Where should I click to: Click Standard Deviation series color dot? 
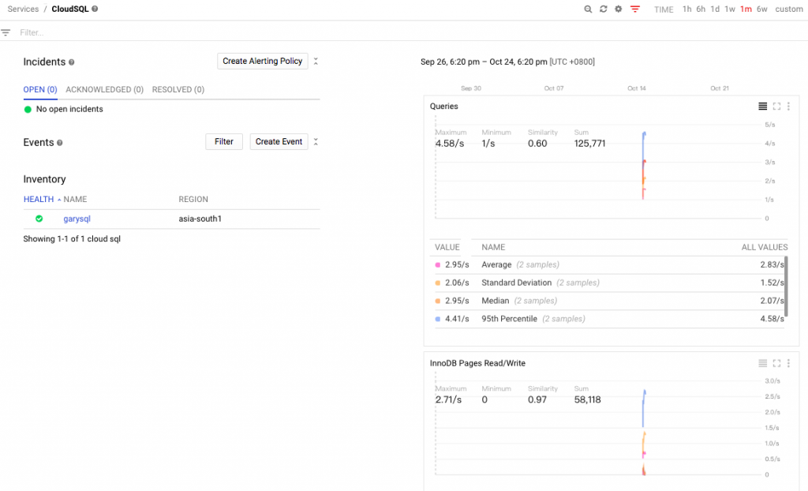(x=437, y=283)
